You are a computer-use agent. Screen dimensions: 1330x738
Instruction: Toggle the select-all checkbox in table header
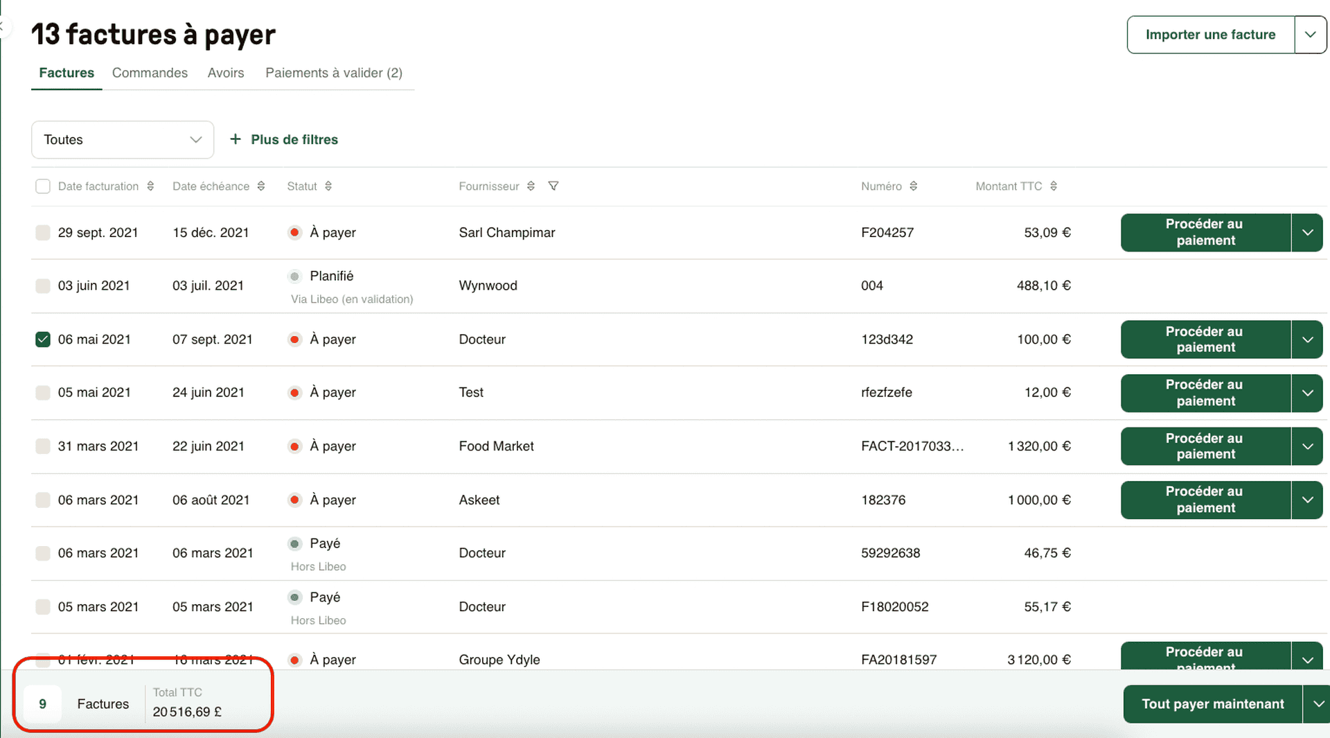43,186
